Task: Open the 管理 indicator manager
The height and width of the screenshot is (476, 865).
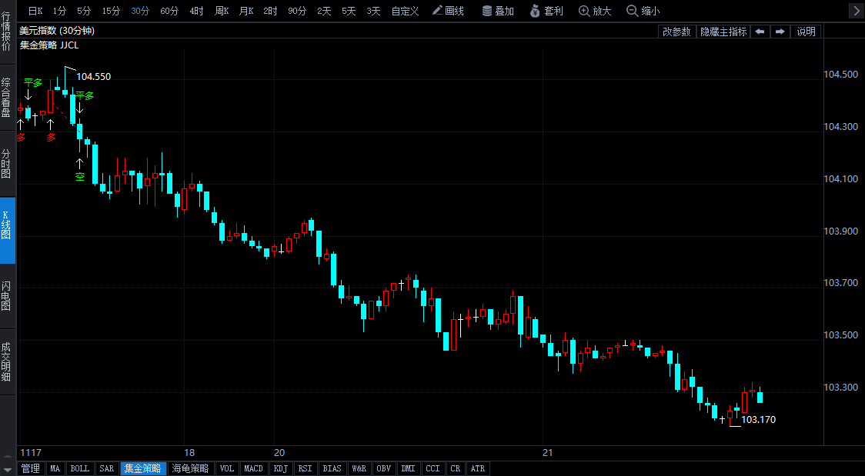Action: (30, 468)
